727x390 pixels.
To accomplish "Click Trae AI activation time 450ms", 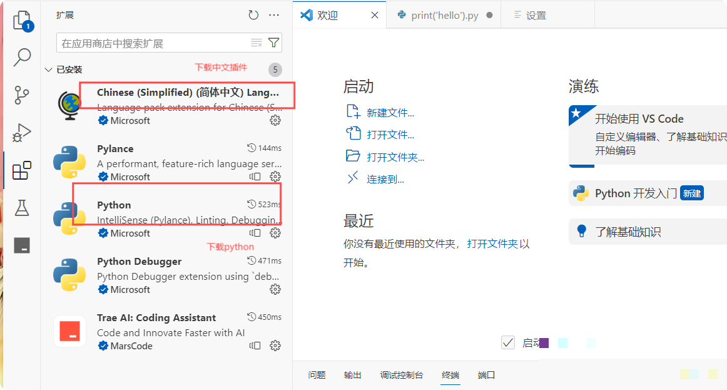I will tap(264, 317).
